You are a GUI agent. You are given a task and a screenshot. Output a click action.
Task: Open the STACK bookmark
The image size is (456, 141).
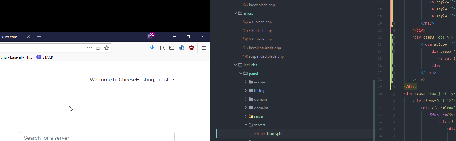[x=45, y=57]
